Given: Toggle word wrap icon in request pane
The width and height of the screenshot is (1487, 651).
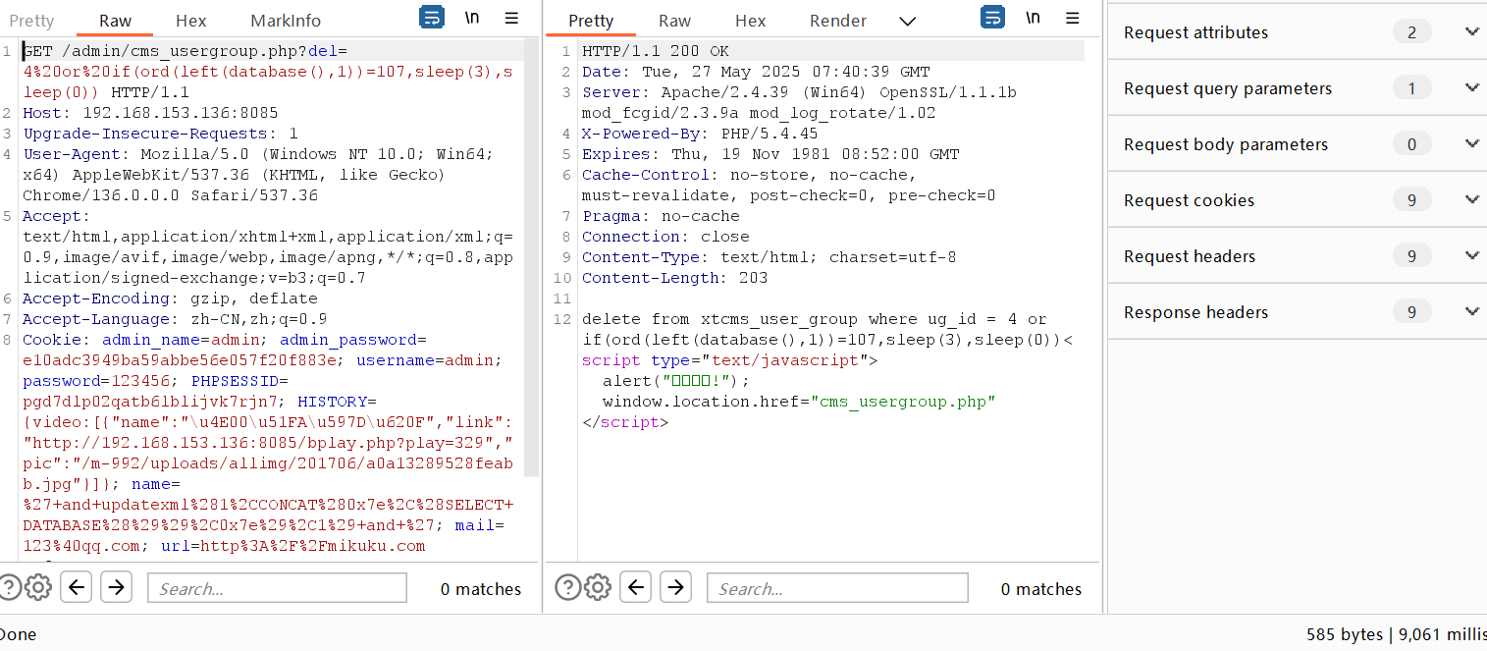Looking at the screenshot, I should (431, 18).
